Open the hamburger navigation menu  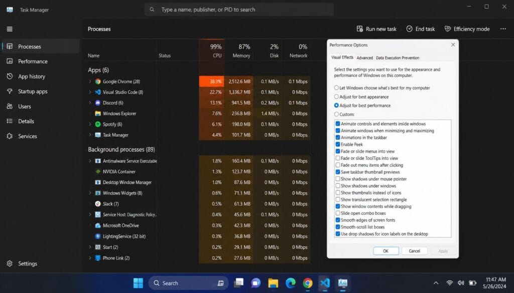tap(10, 29)
